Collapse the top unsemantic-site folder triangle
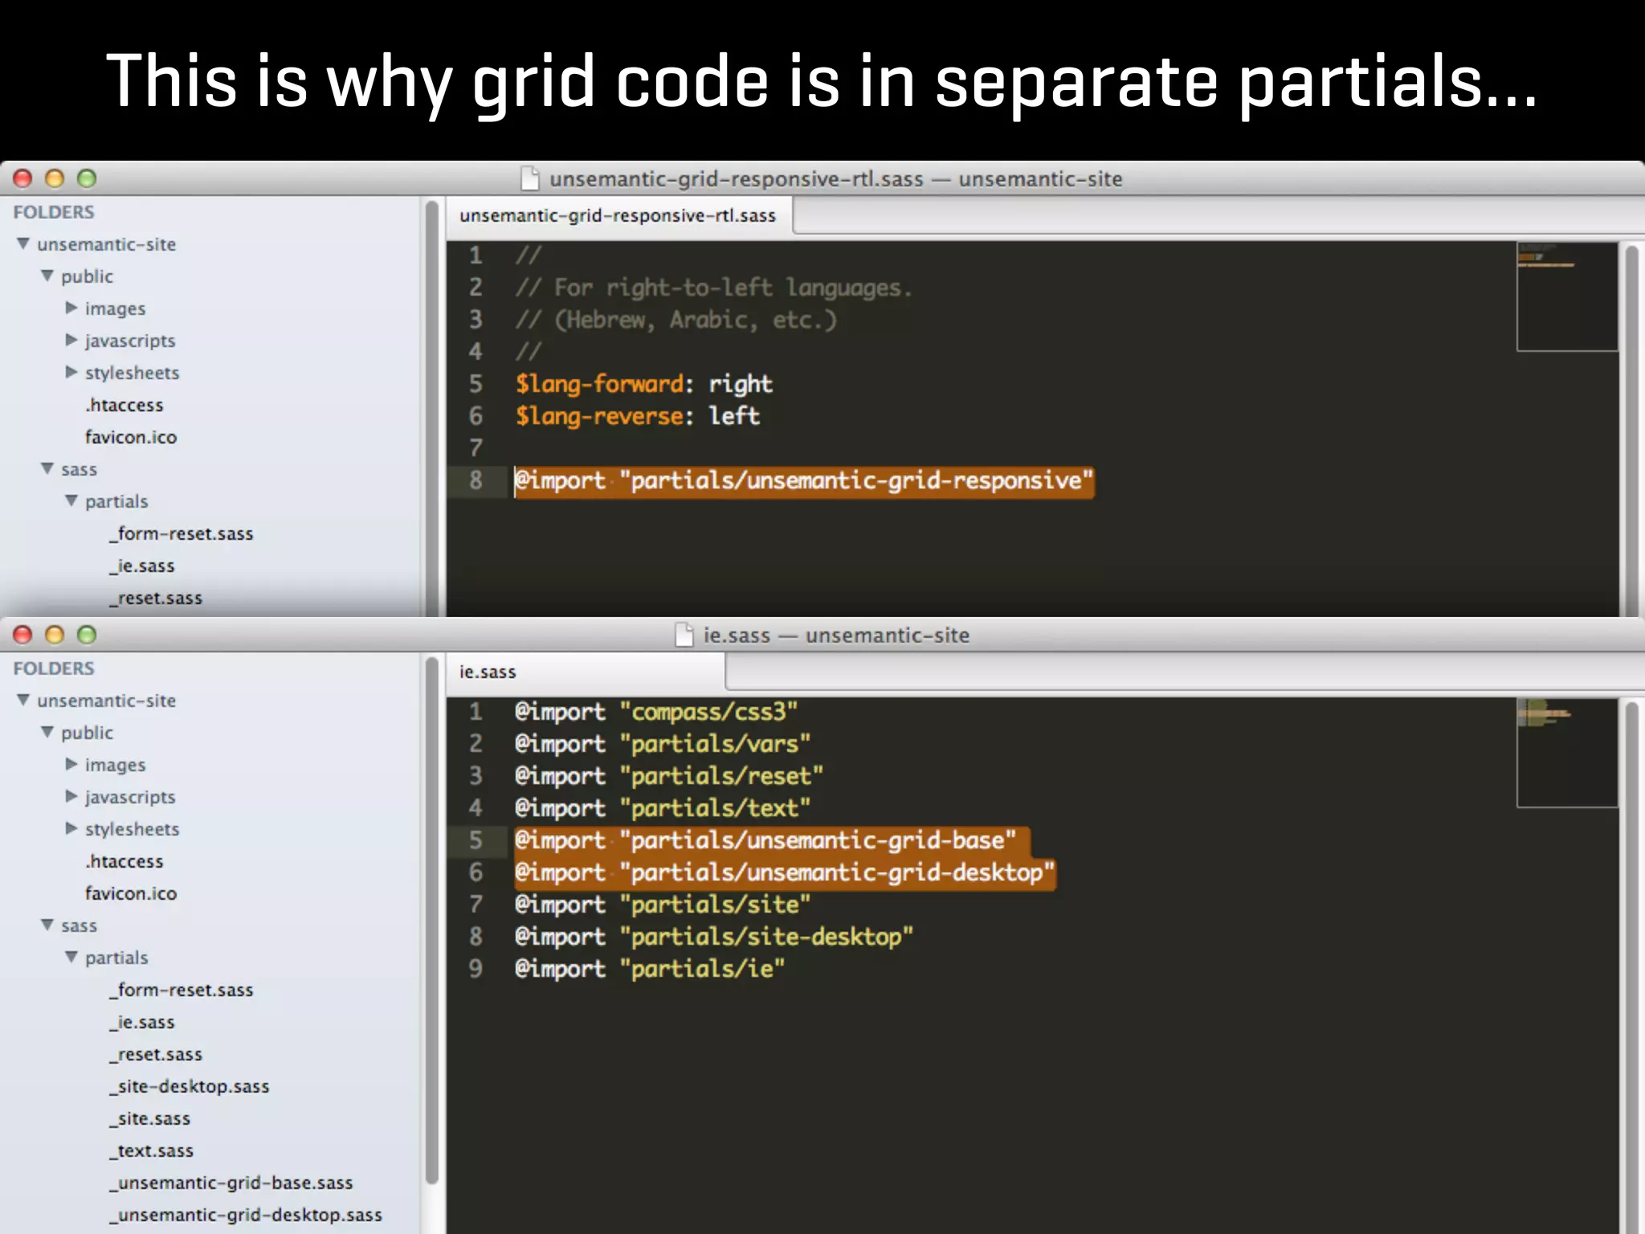This screenshot has height=1234, width=1645. coord(23,243)
